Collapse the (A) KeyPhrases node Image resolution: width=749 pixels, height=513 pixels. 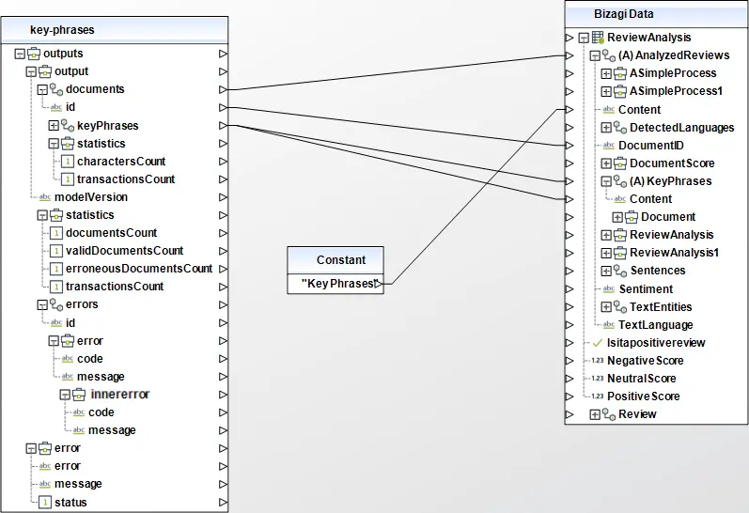[x=606, y=181]
